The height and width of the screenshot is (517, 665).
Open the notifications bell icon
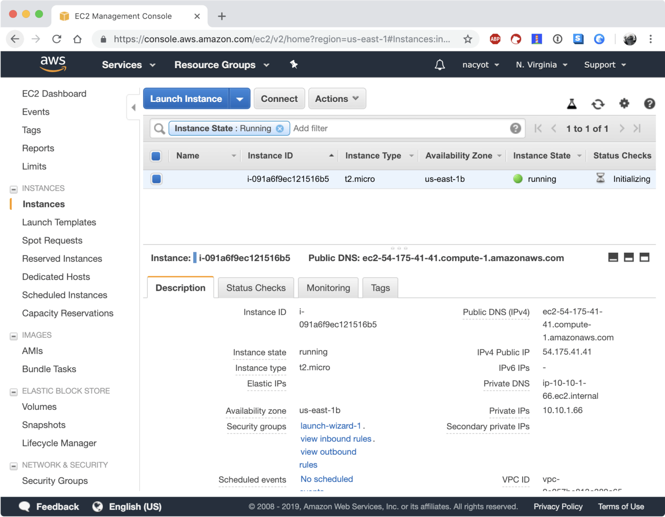pyautogui.click(x=440, y=65)
